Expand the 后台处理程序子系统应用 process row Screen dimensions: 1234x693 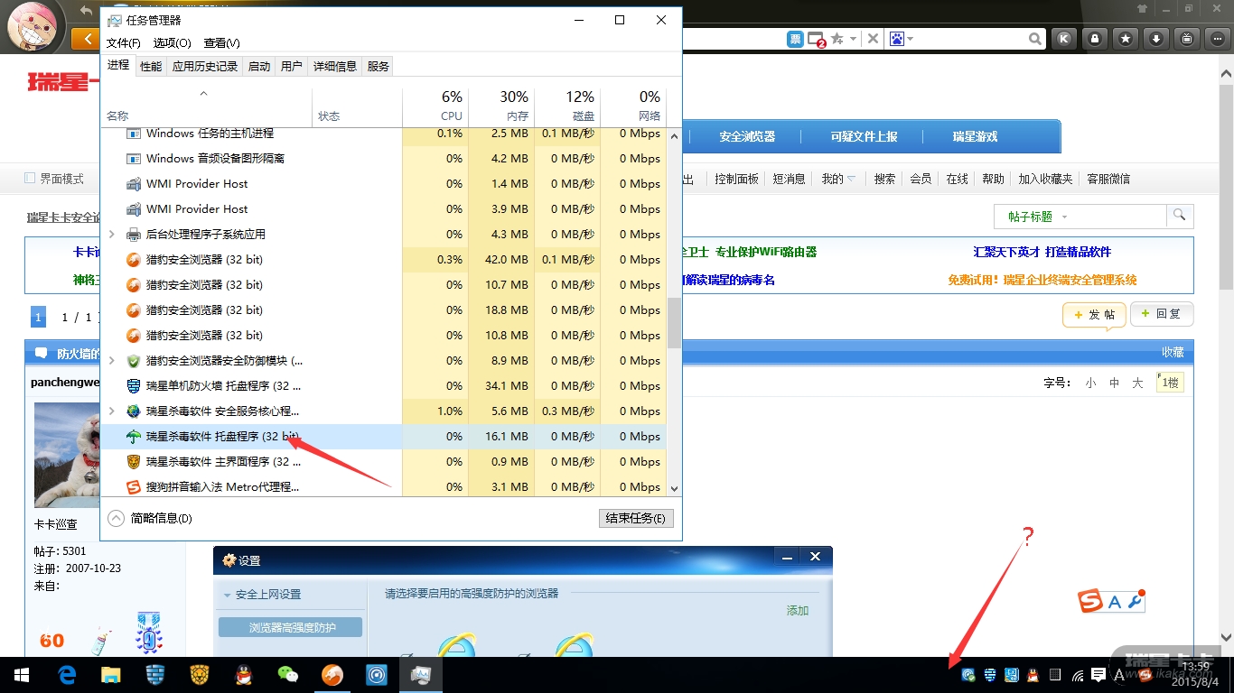112,235
